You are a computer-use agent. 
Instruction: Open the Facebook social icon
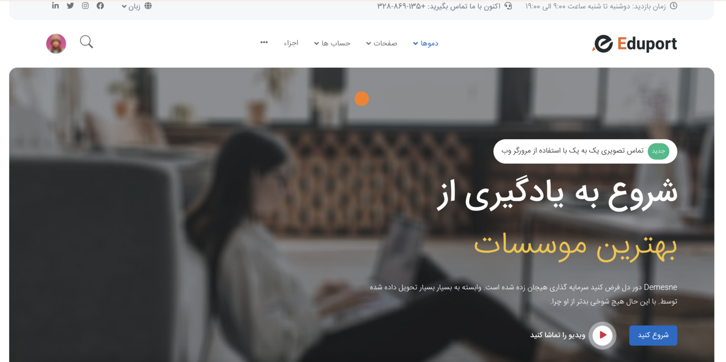[100, 5]
